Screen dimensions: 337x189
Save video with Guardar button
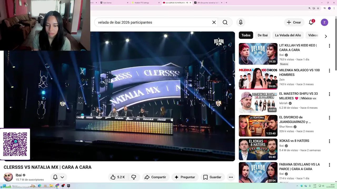(x=212, y=177)
